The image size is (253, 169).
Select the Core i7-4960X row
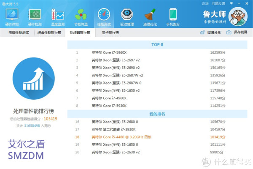tap(157, 98)
